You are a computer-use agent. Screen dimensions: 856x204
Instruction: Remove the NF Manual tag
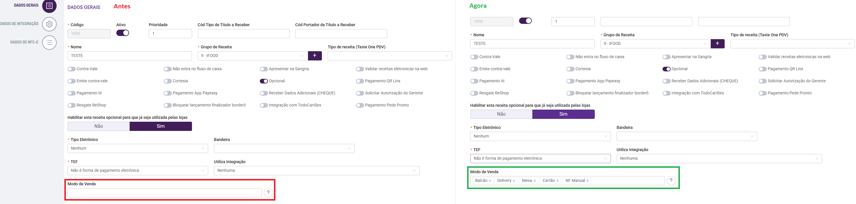click(588, 181)
